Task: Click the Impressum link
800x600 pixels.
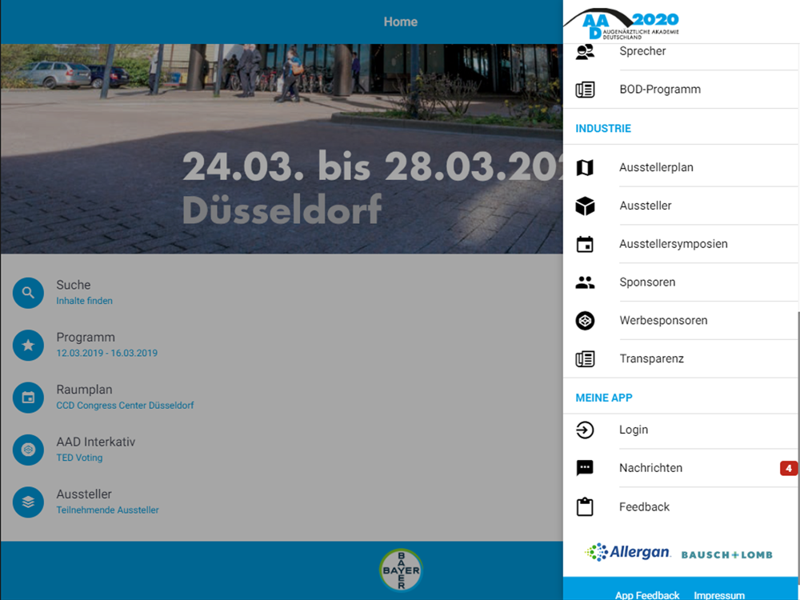Action: (x=719, y=595)
